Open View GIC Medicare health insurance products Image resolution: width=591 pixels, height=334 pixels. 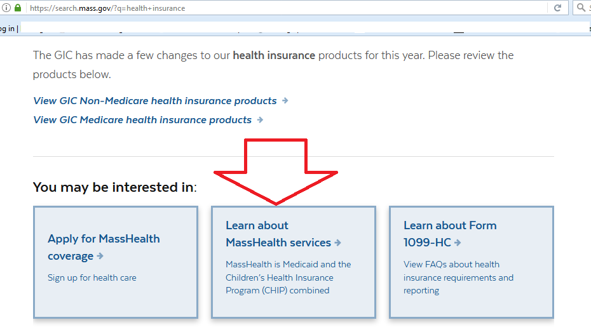[x=142, y=119]
